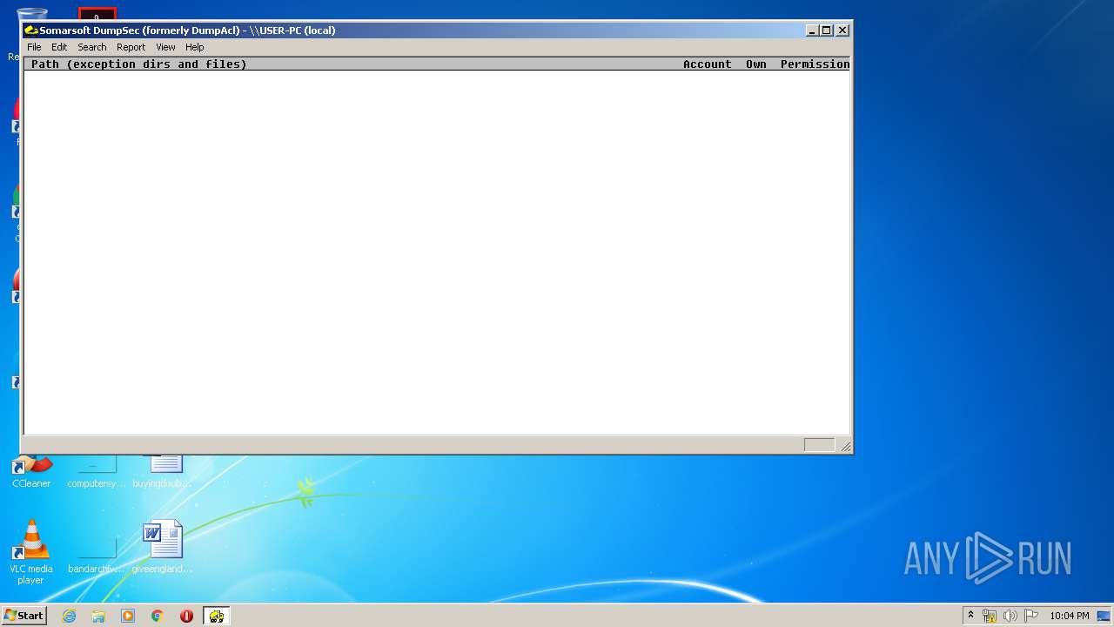Click the network tray icon

990,616
